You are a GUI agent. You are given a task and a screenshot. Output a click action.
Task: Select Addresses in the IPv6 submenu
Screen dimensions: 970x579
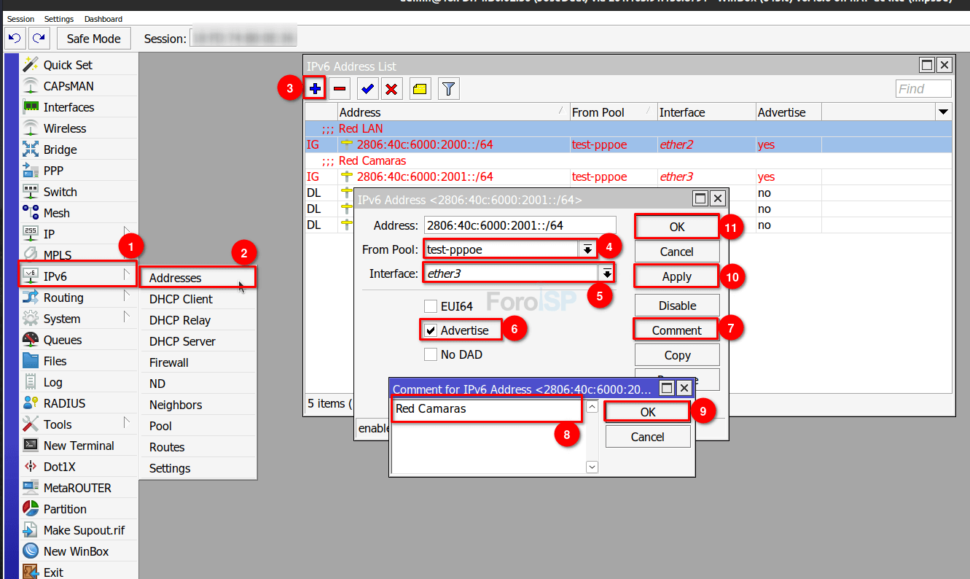(176, 278)
